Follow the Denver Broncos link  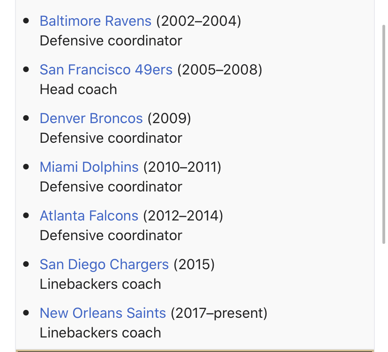pos(91,118)
